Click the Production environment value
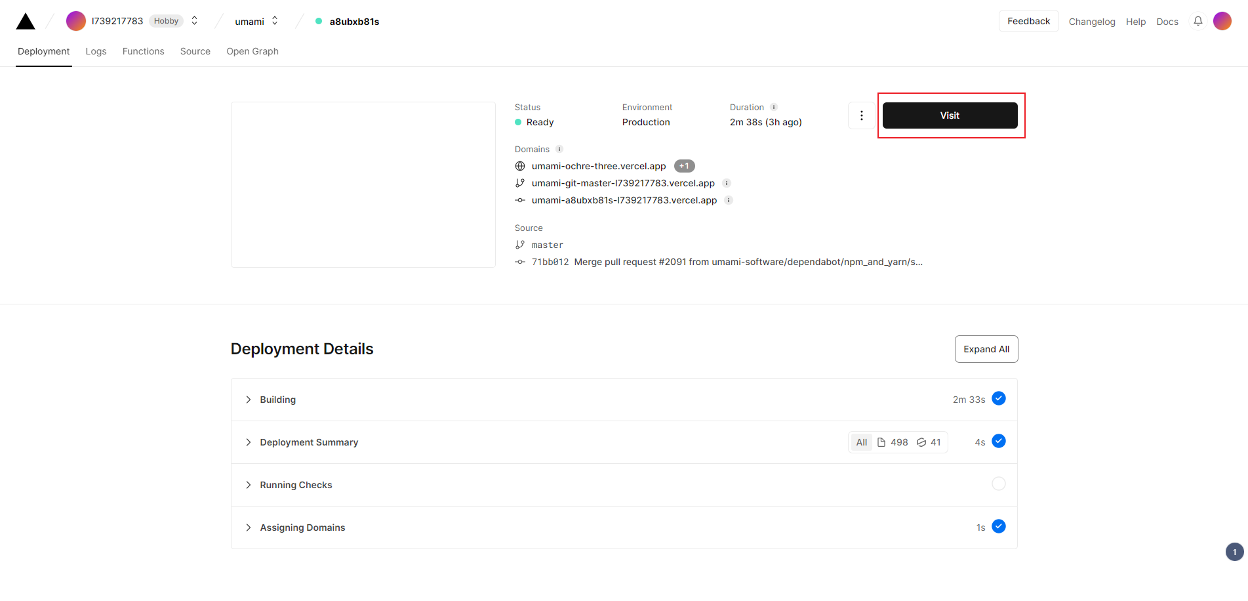This screenshot has height=601, width=1248. click(646, 122)
